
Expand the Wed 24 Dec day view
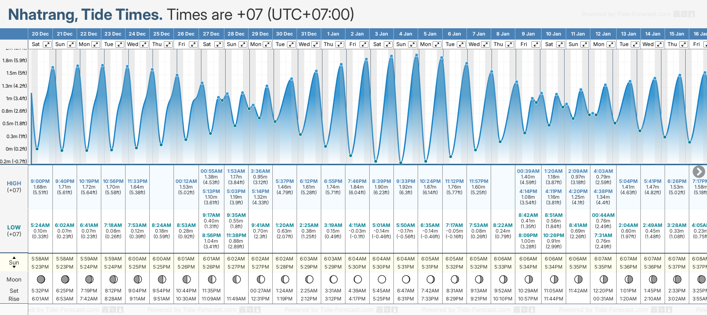click(144, 44)
